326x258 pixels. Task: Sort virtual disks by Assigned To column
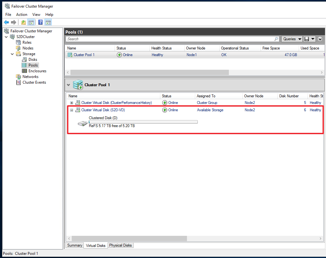[x=219, y=96]
